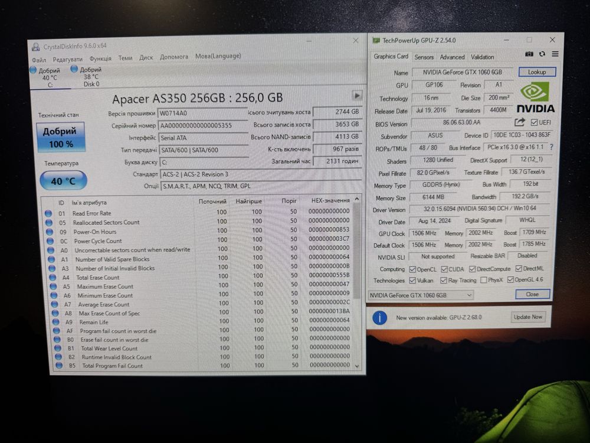Click status dot for Maximum Erase Count
Image resolution: width=590 pixels, height=443 pixels.
coord(54,286)
